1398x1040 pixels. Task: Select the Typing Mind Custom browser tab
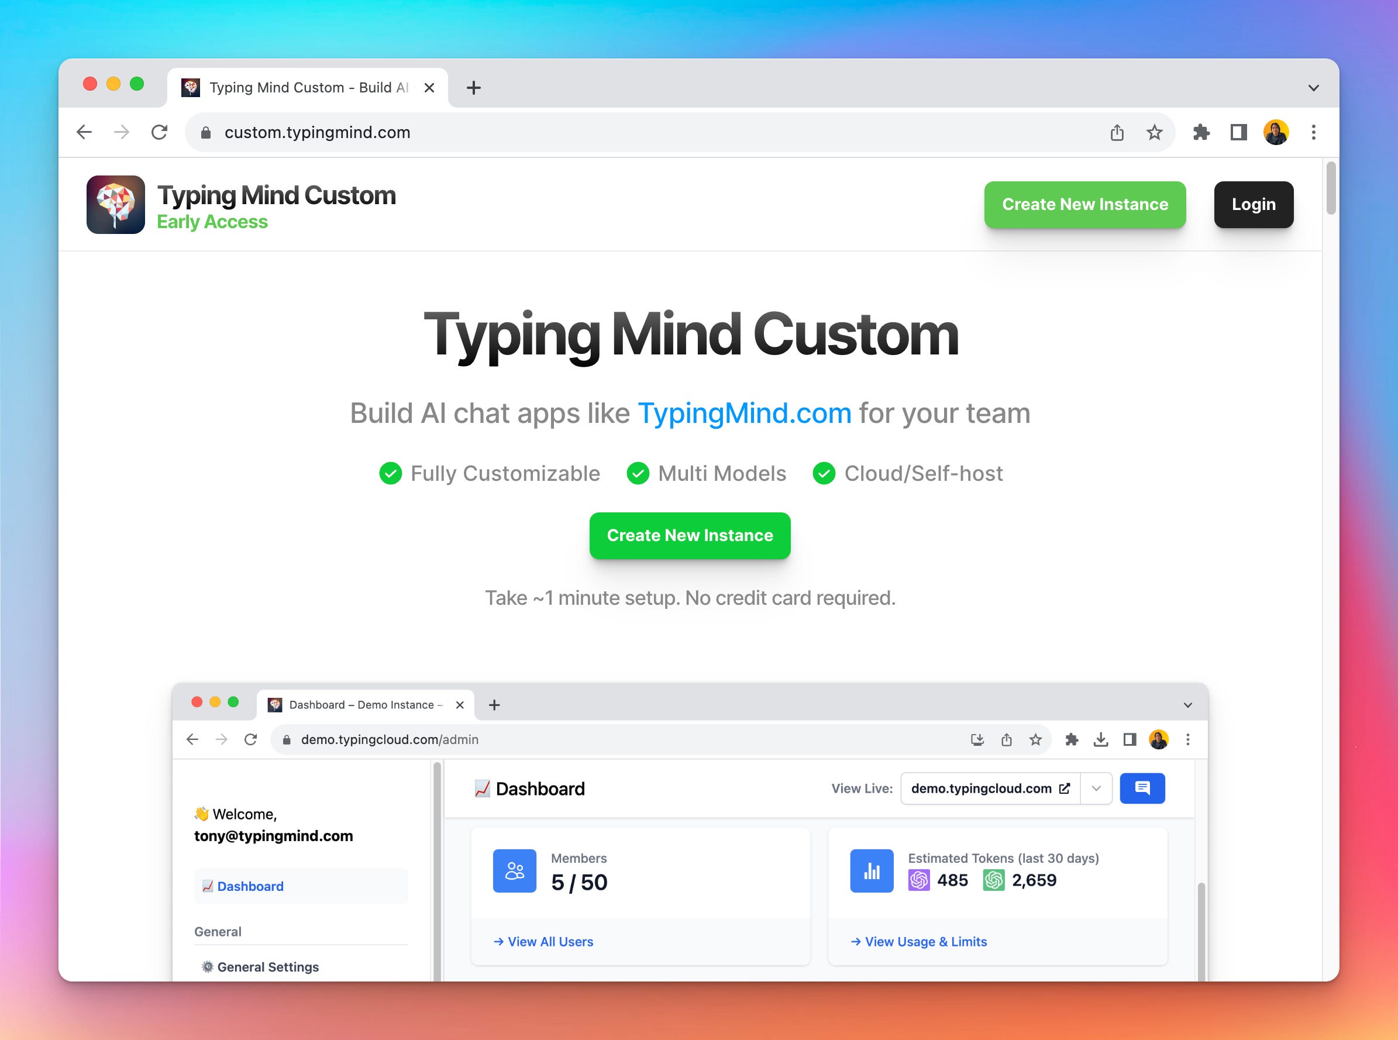pyautogui.click(x=307, y=88)
